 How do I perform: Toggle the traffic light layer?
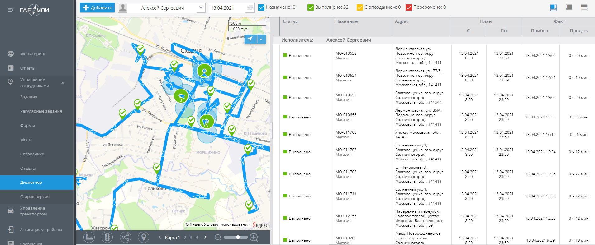pos(107,238)
